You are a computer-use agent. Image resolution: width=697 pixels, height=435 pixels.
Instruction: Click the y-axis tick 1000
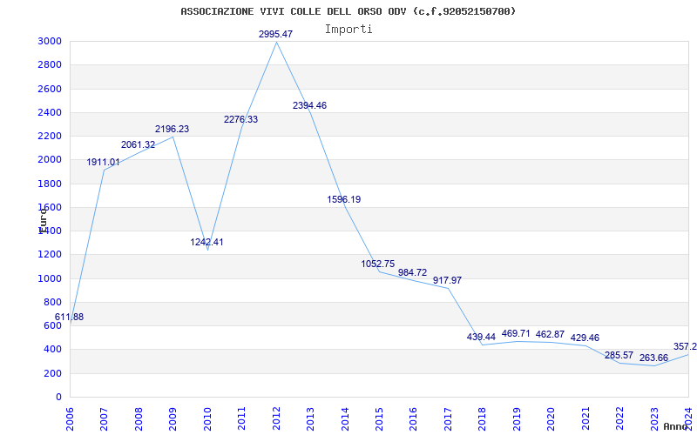point(50,278)
